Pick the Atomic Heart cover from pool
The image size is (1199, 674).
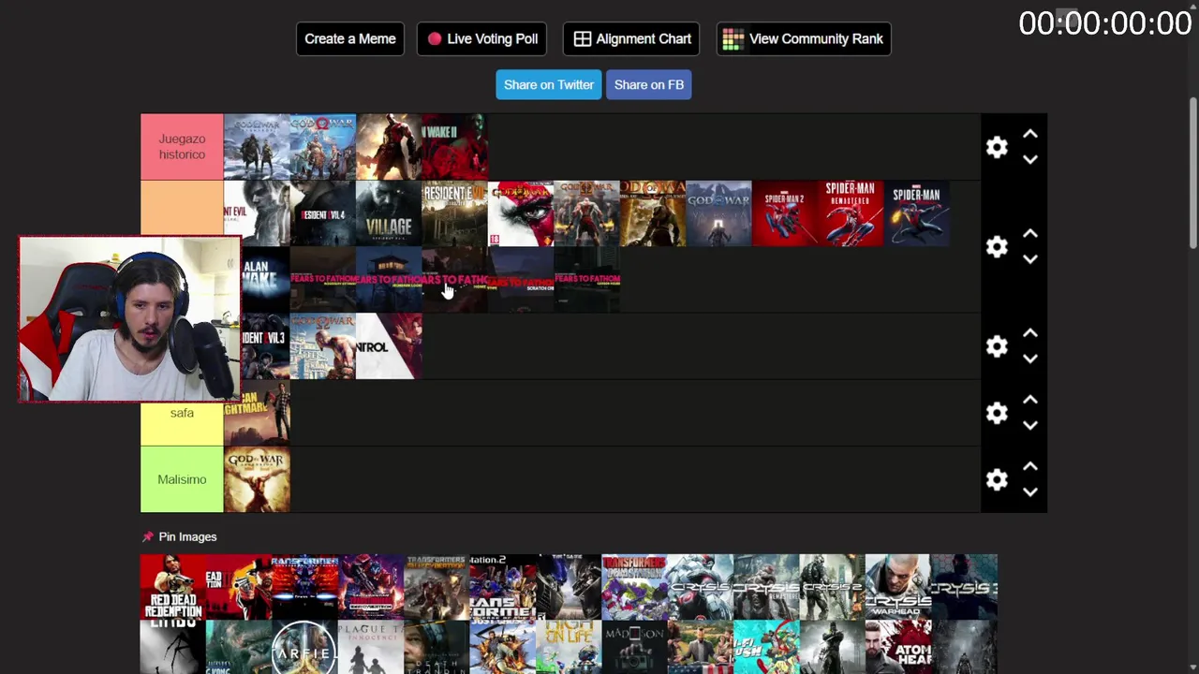click(897, 647)
